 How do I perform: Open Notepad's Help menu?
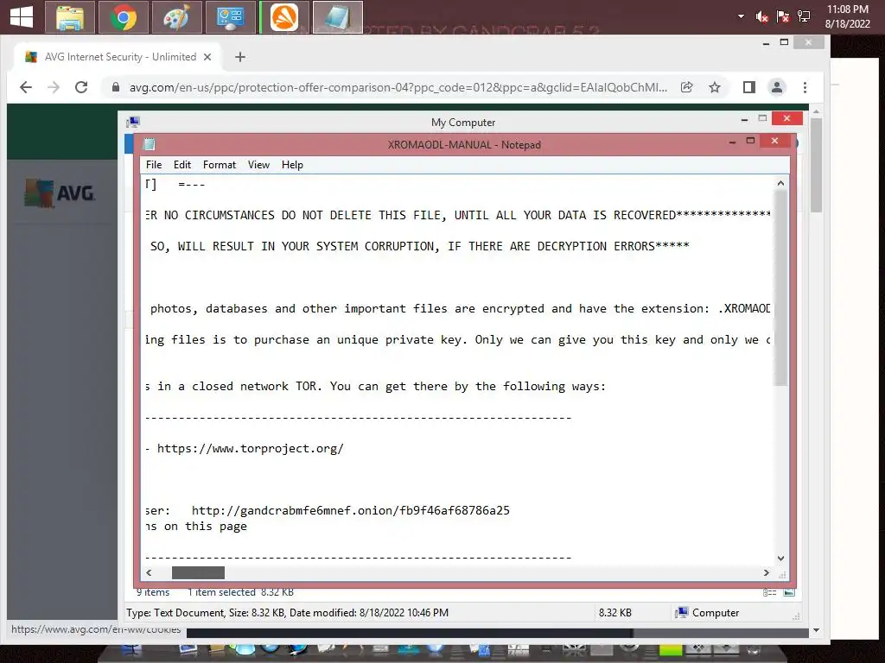click(x=292, y=165)
